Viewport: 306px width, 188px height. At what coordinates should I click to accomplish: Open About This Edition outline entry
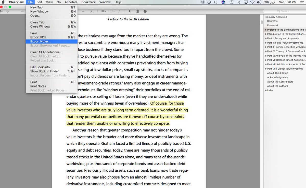[x=277, y=73]
